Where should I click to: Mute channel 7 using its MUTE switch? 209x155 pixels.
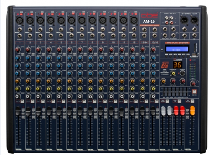pos(84,101)
